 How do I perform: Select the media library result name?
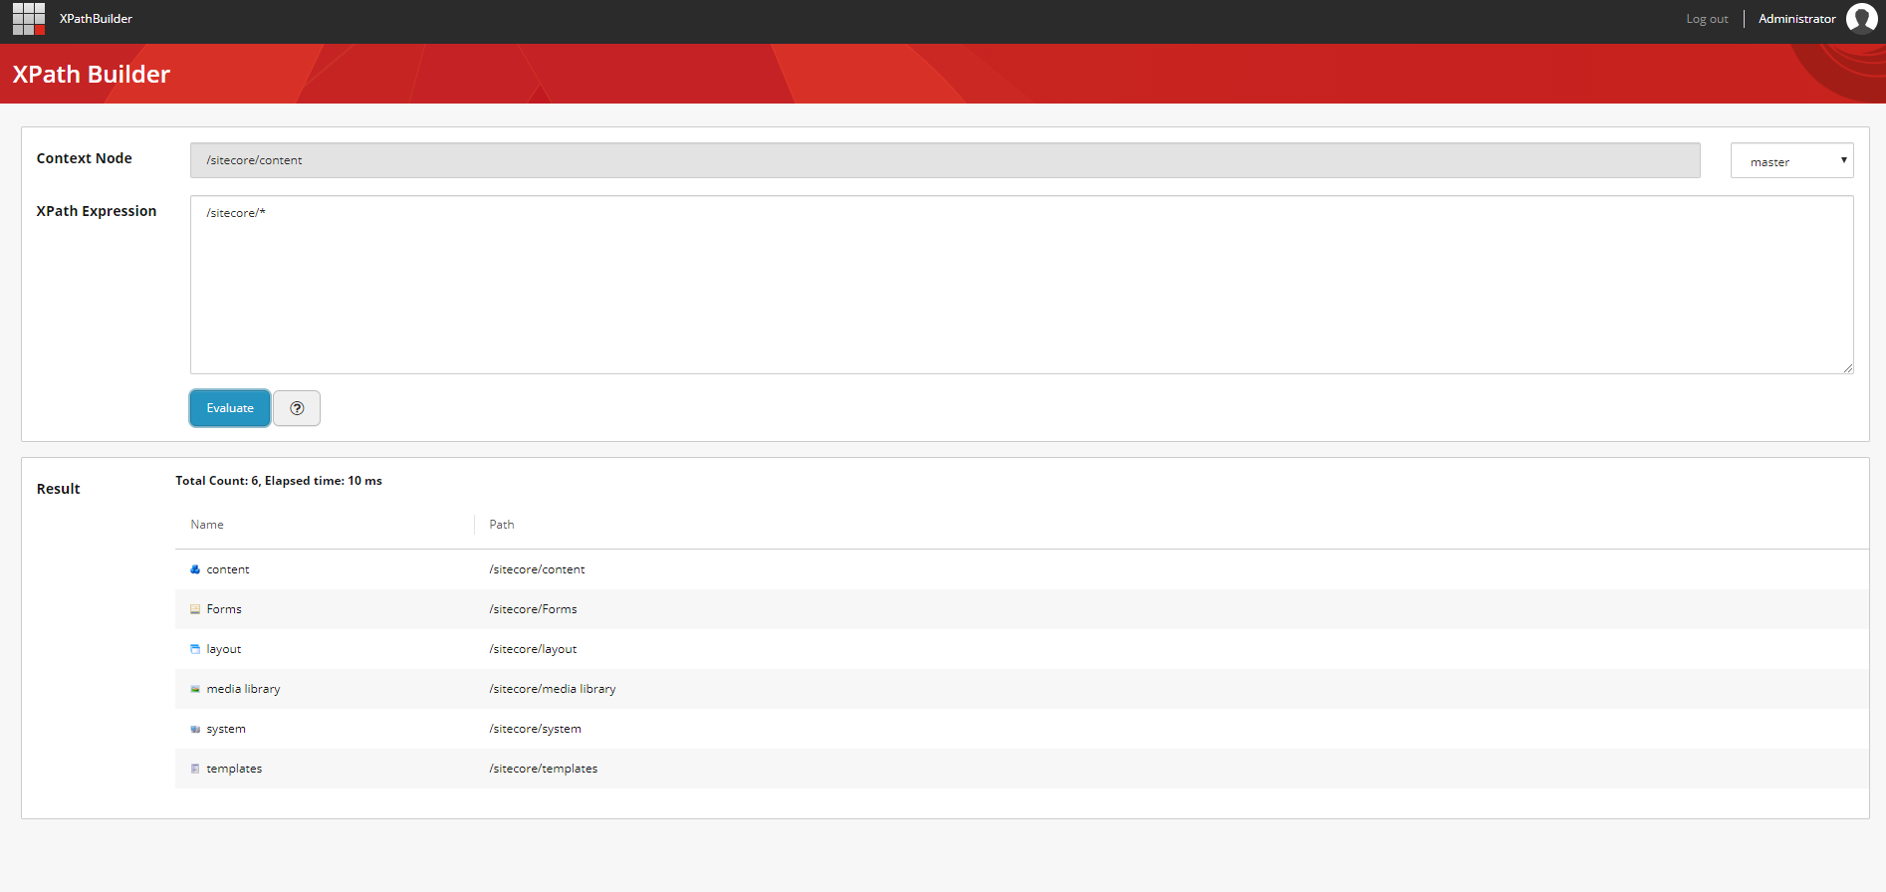243,689
